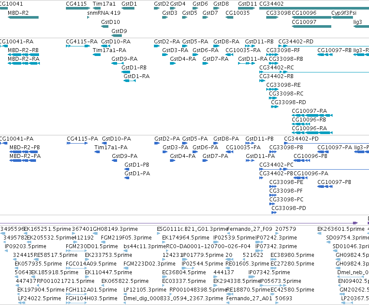
Task: Select the EK233753.5prime EST label
Action: (x=108, y=255)
